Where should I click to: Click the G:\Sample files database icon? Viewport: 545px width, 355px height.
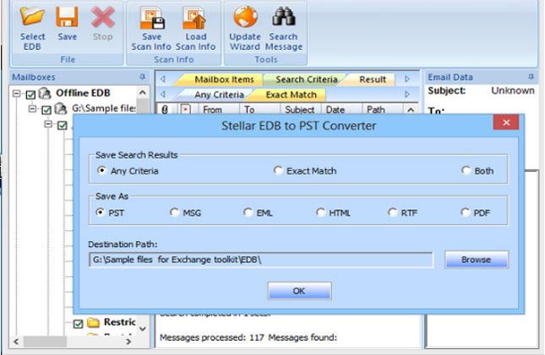point(61,109)
